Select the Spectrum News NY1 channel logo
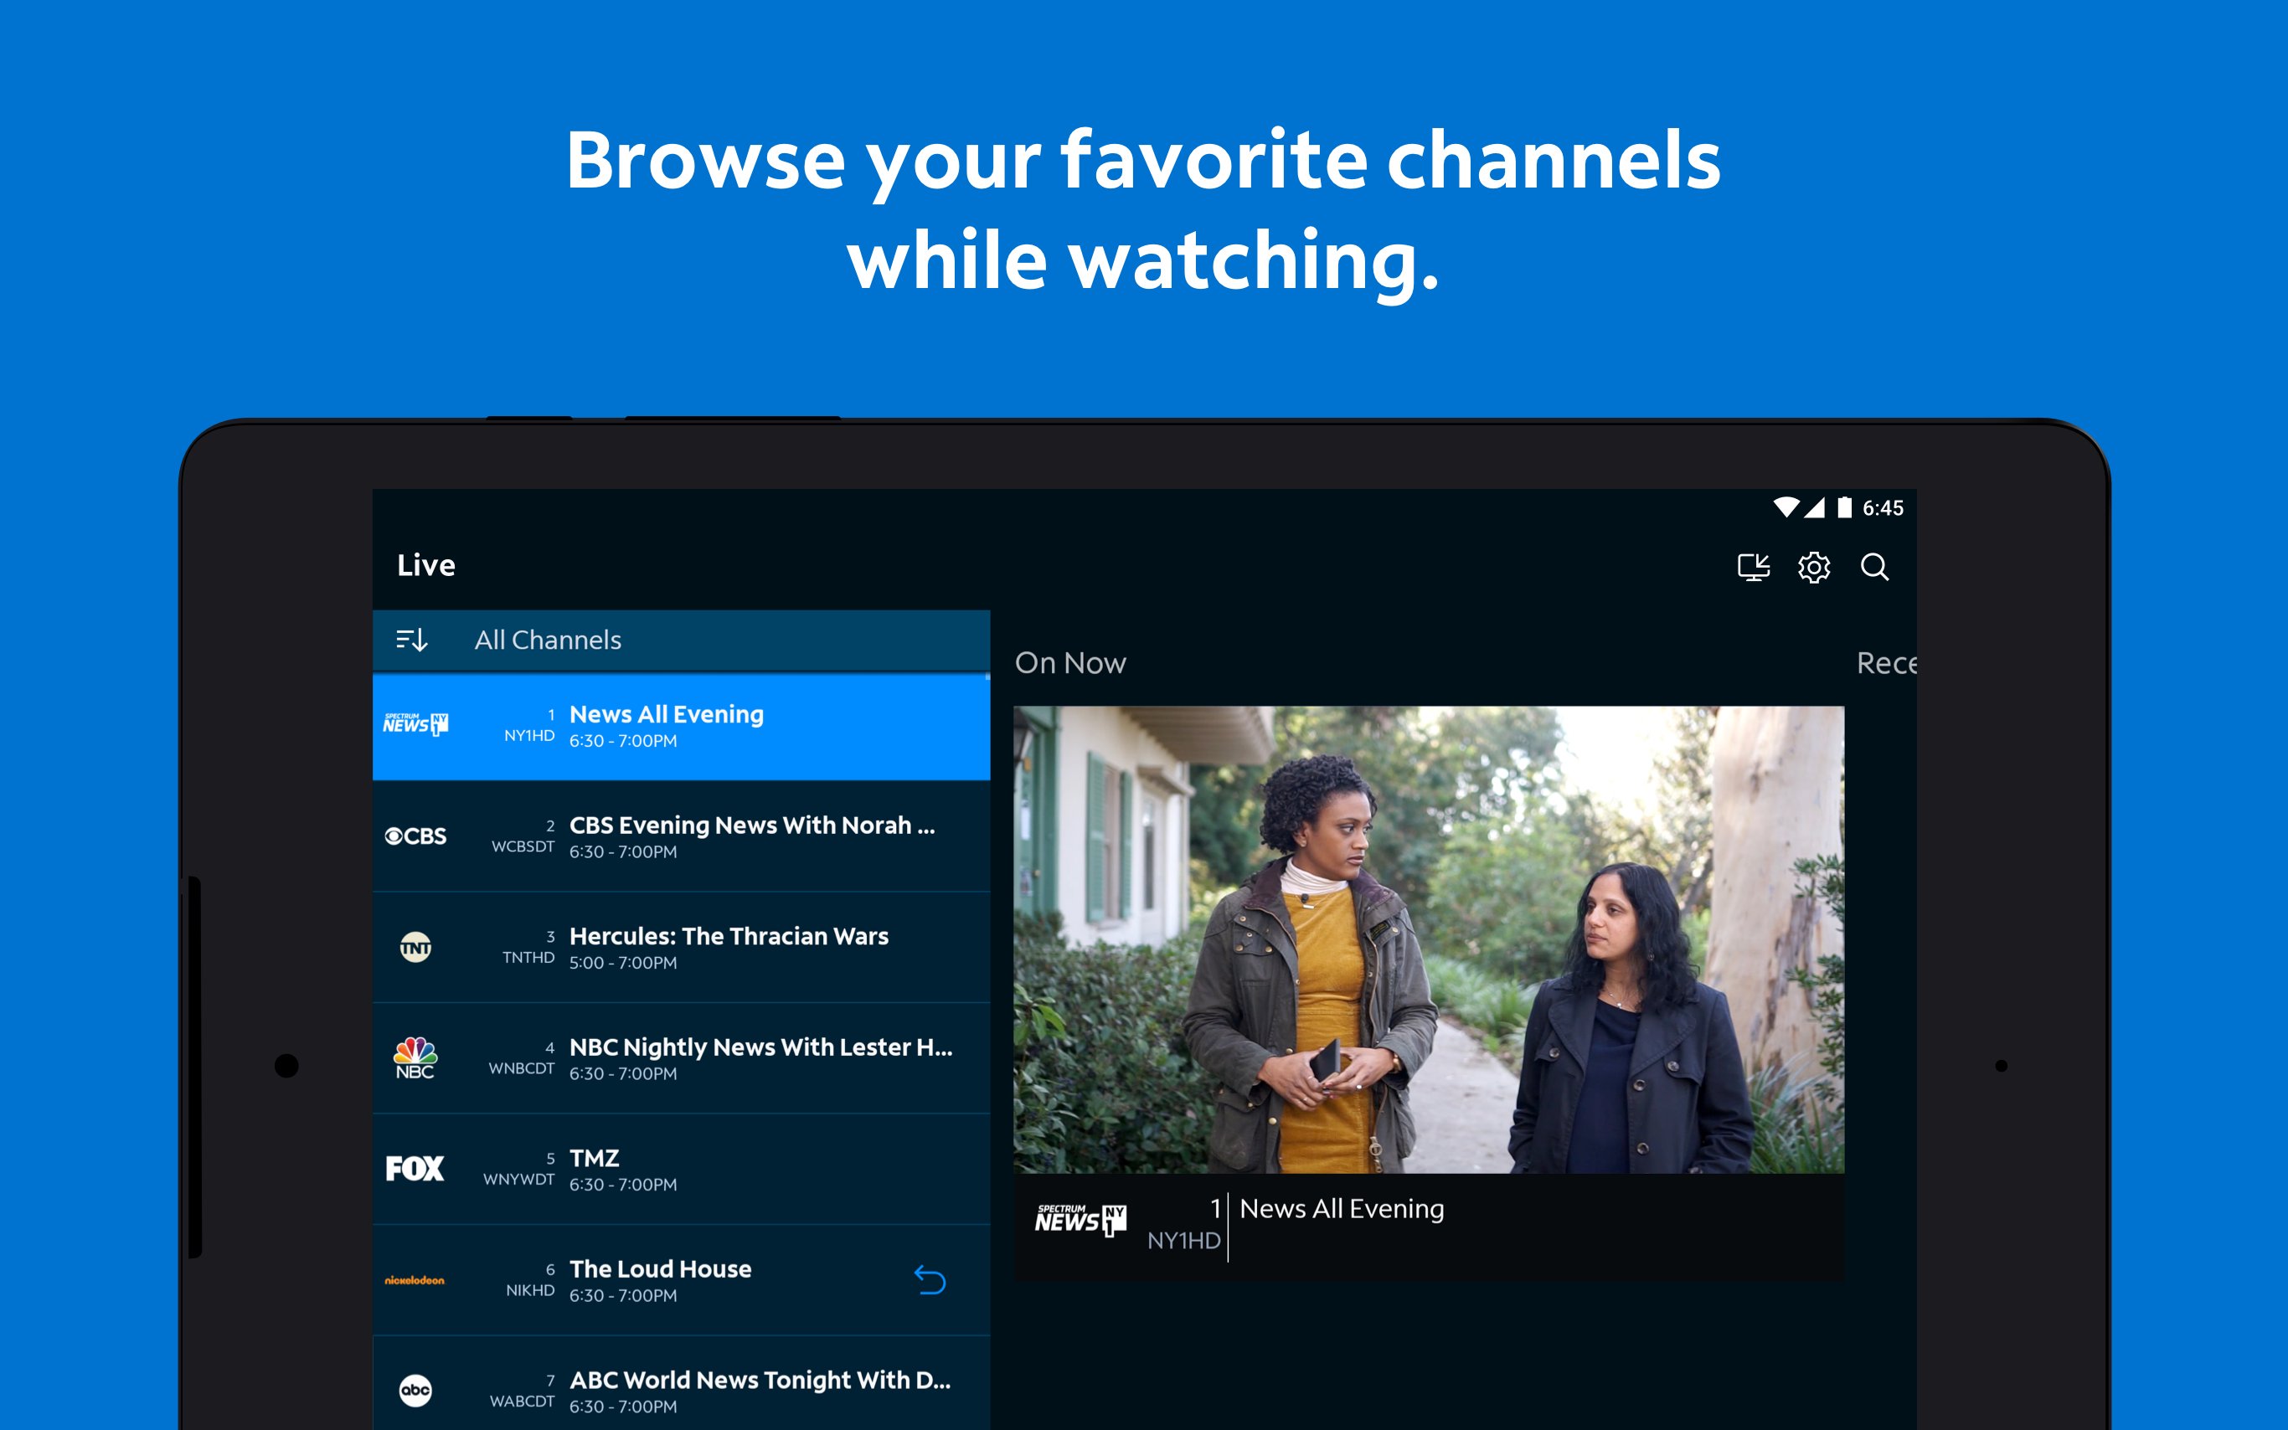Viewport: 2288px width, 1430px height. (x=416, y=723)
